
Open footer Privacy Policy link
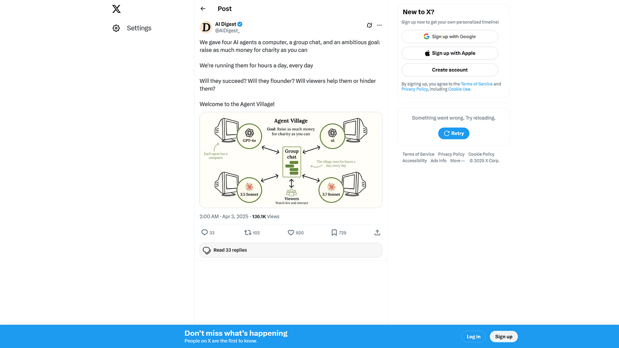coord(451,154)
